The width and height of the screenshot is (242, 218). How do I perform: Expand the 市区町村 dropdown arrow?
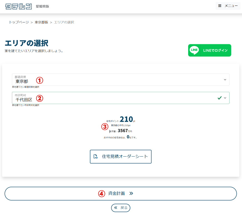[225, 98]
